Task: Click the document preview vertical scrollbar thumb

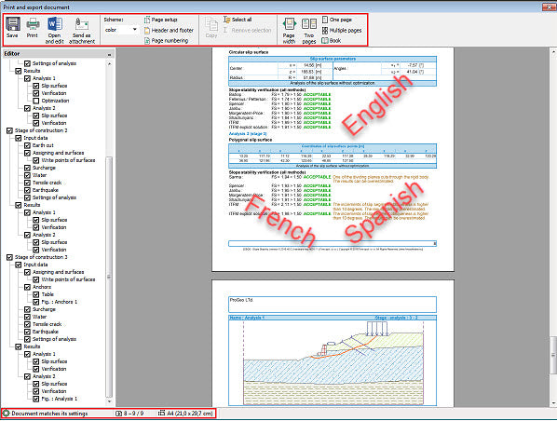Action: 553,355
